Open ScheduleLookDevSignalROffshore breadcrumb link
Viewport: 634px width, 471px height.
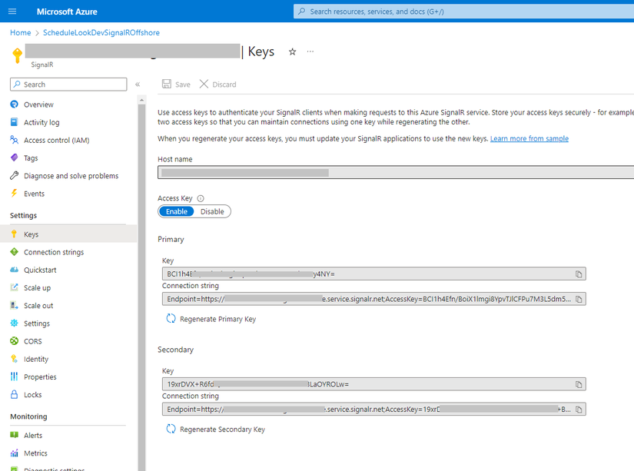(x=101, y=33)
